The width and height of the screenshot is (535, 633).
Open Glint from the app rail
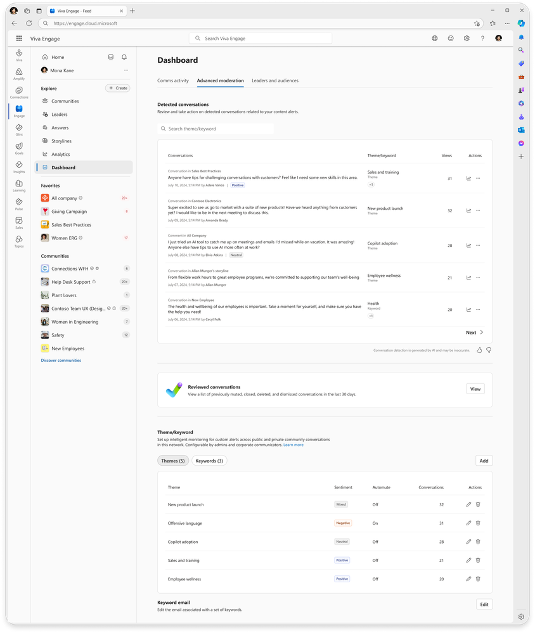click(x=19, y=130)
